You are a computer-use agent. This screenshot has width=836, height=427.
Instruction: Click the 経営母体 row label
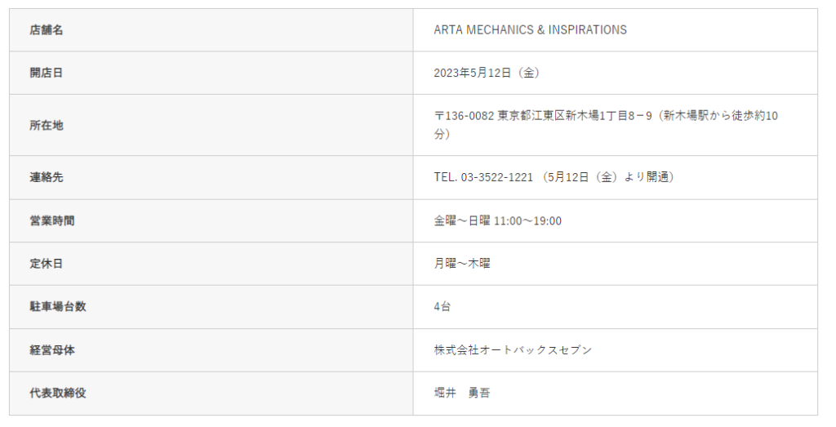point(52,350)
